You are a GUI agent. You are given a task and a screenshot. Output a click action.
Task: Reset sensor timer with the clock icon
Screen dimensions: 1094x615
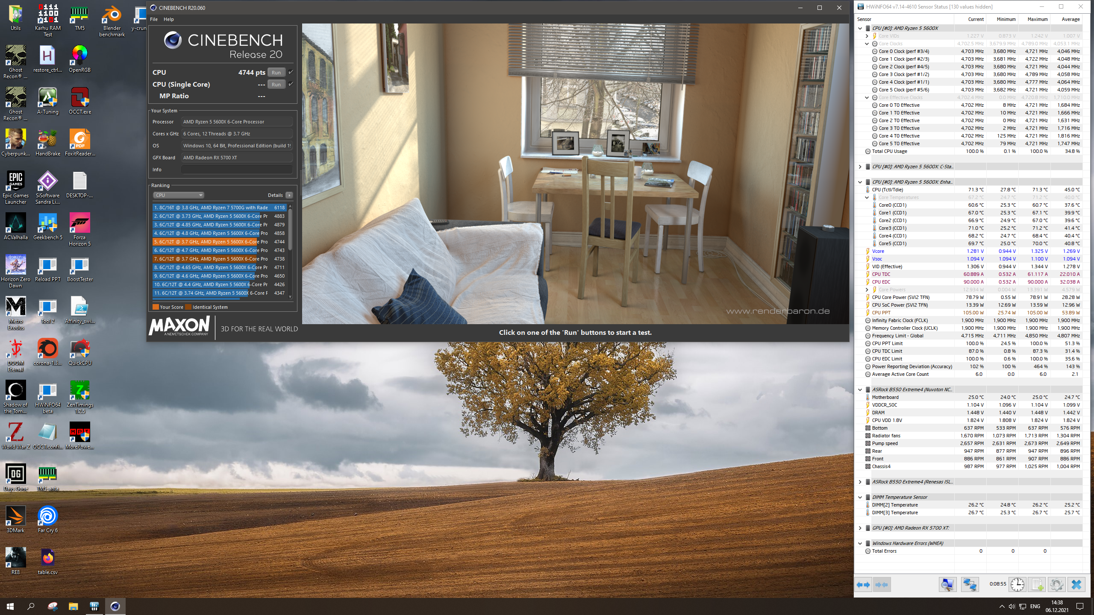(x=1018, y=585)
